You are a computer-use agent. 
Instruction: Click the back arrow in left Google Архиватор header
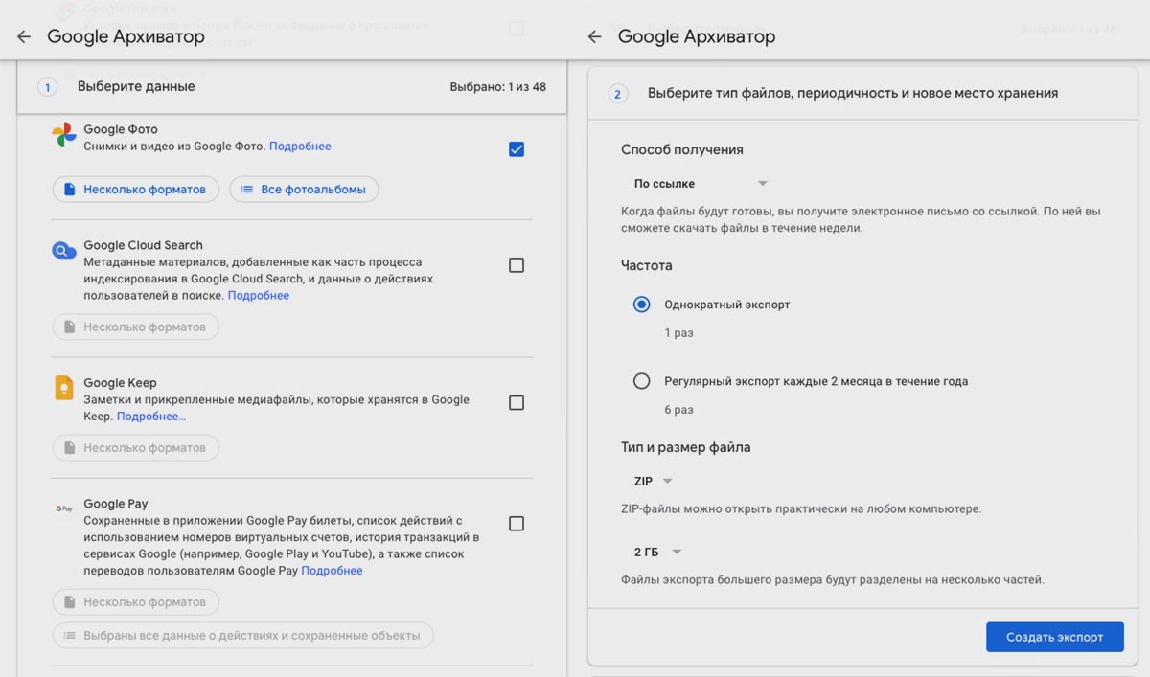pyautogui.click(x=24, y=36)
